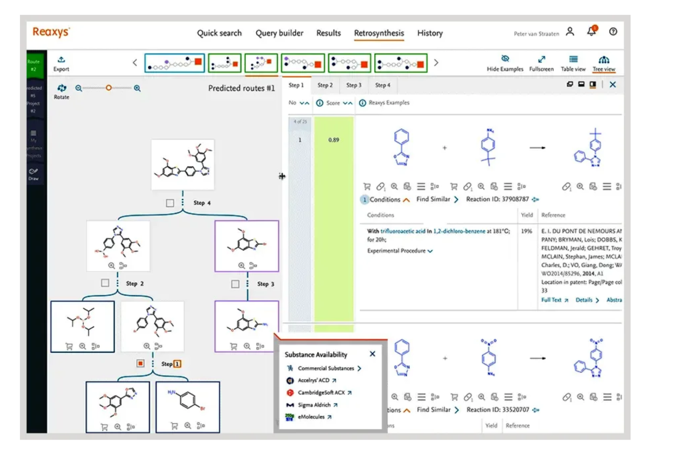
Task: Open Draw tool in left sidebar
Action: click(x=33, y=174)
